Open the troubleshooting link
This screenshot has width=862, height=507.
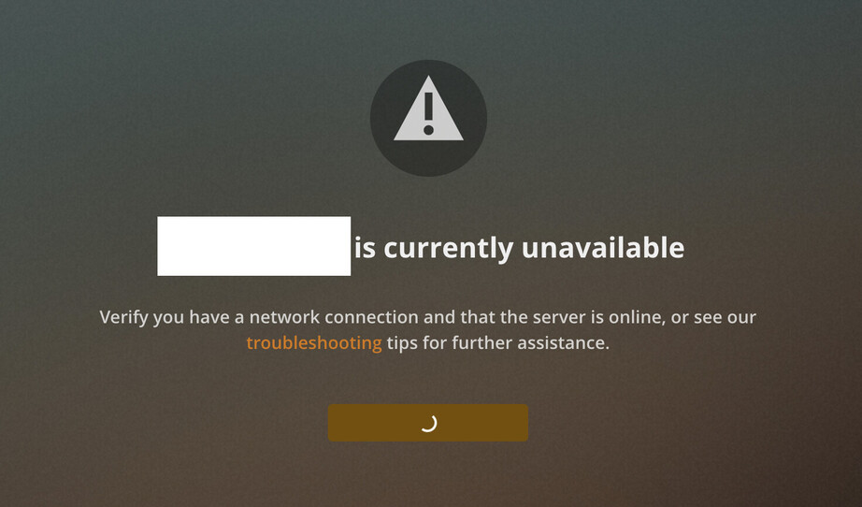(x=314, y=343)
